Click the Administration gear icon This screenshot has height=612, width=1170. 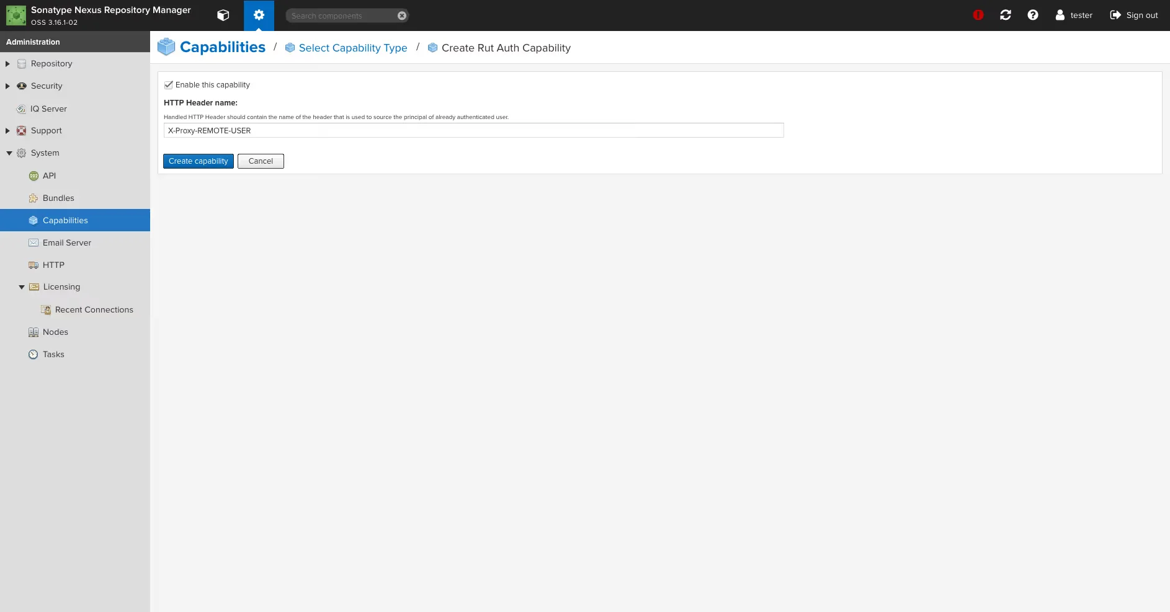259,16
